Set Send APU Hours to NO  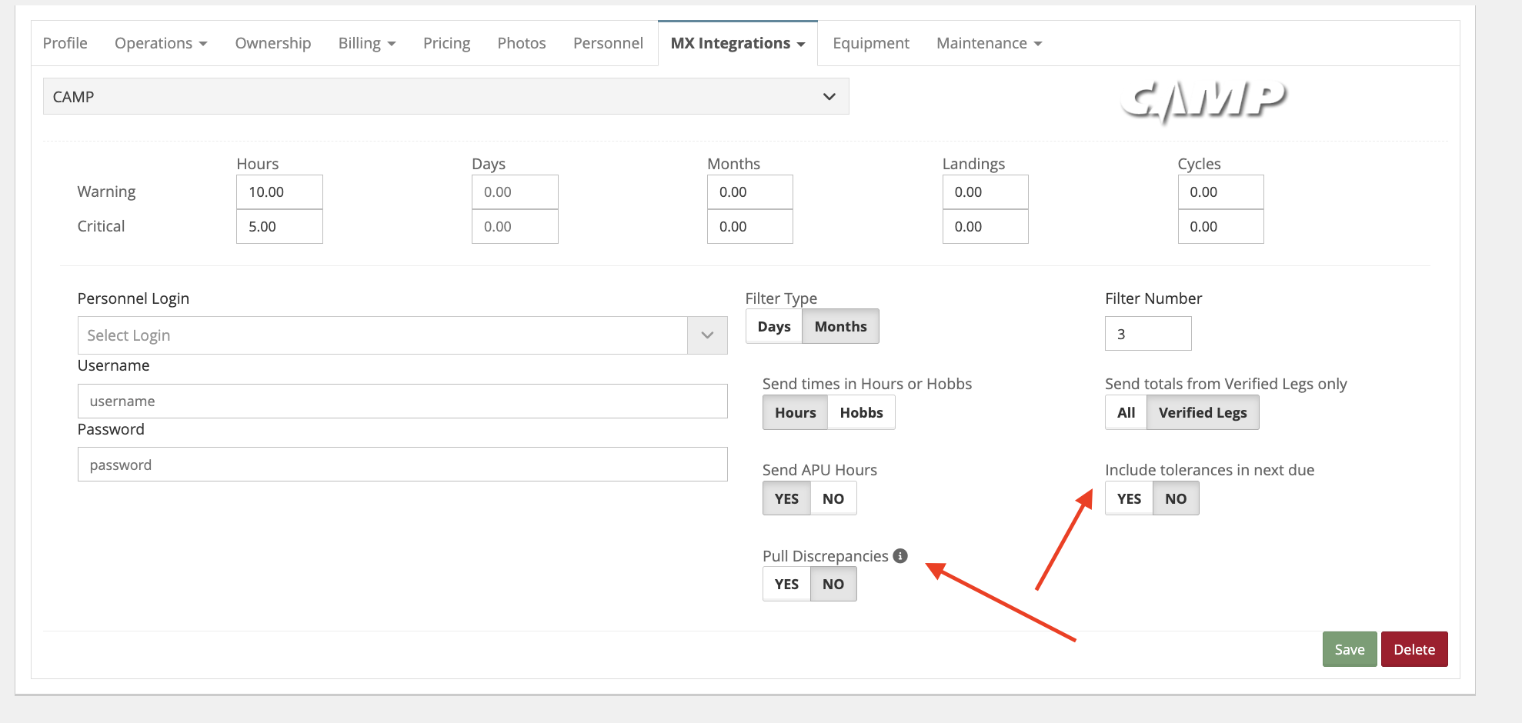point(833,499)
